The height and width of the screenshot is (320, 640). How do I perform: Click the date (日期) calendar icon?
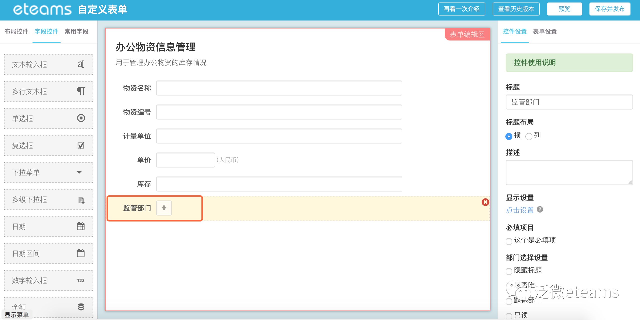click(x=81, y=226)
